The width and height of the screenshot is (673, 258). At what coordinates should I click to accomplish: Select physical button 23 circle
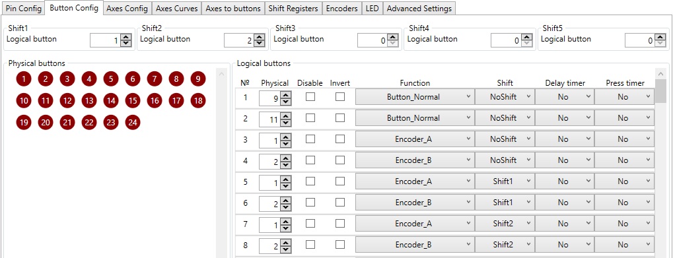click(x=111, y=122)
